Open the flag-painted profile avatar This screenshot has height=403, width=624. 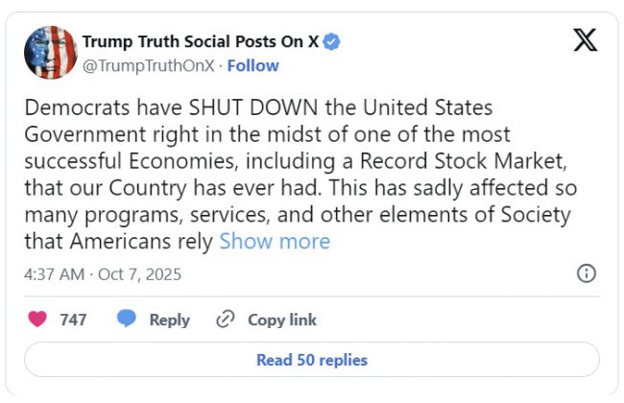click(x=49, y=53)
